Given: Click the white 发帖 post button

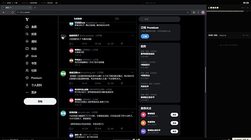Looking at the screenshot, I should pyautogui.click(x=40, y=101).
